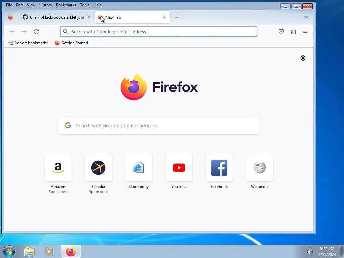This screenshot has width=344, height=258.
Task: Click the Firefox taskbar button
Action: [x=71, y=252]
